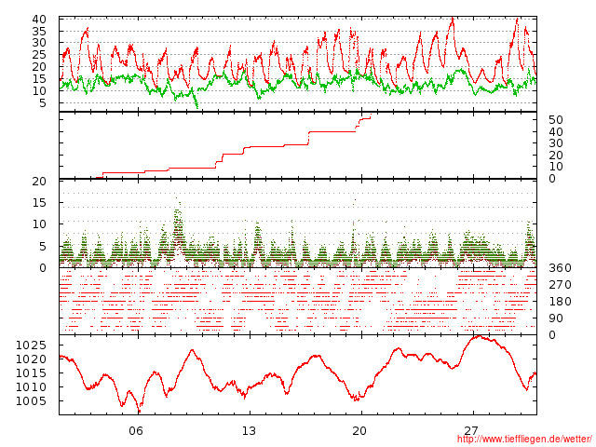Click the 1010 pressure axis label

31,387
